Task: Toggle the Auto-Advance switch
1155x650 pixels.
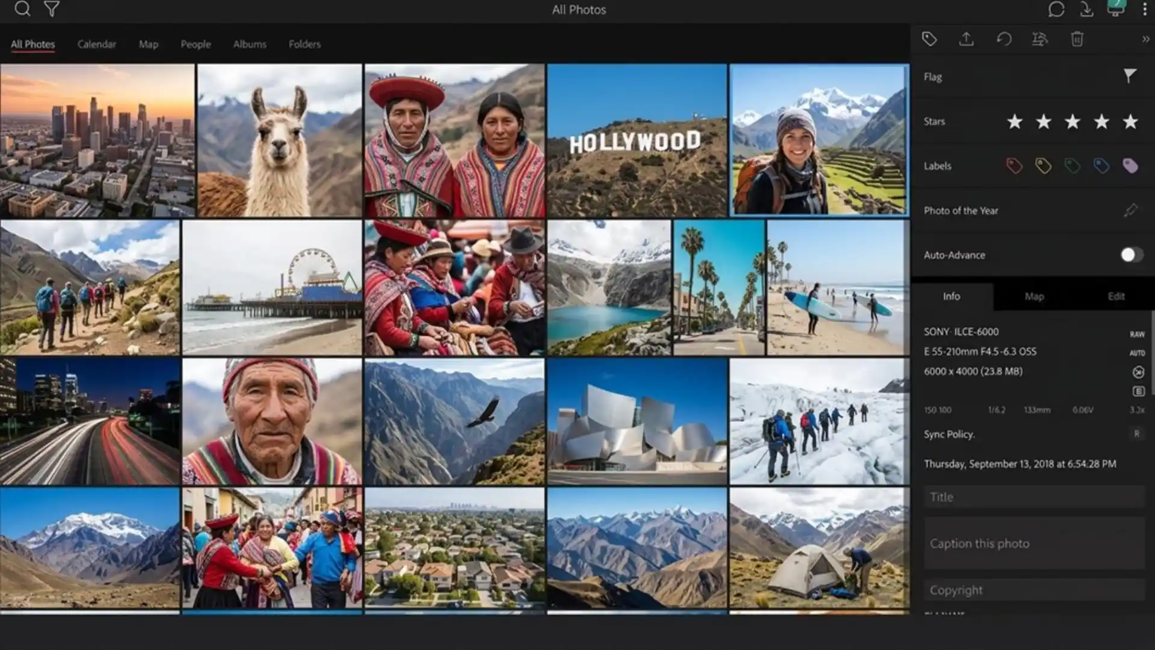Action: coord(1132,255)
